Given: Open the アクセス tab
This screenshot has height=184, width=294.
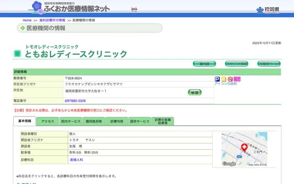Looking at the screenshot, I should [x=47, y=121].
